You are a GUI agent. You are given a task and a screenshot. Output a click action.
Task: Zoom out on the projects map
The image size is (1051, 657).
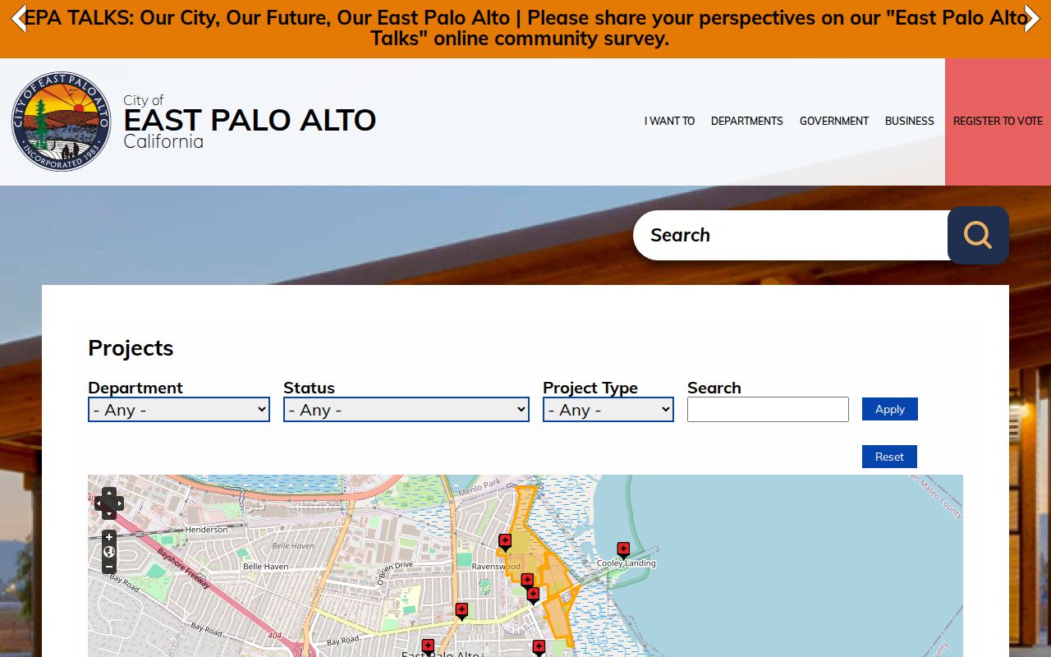(109, 567)
